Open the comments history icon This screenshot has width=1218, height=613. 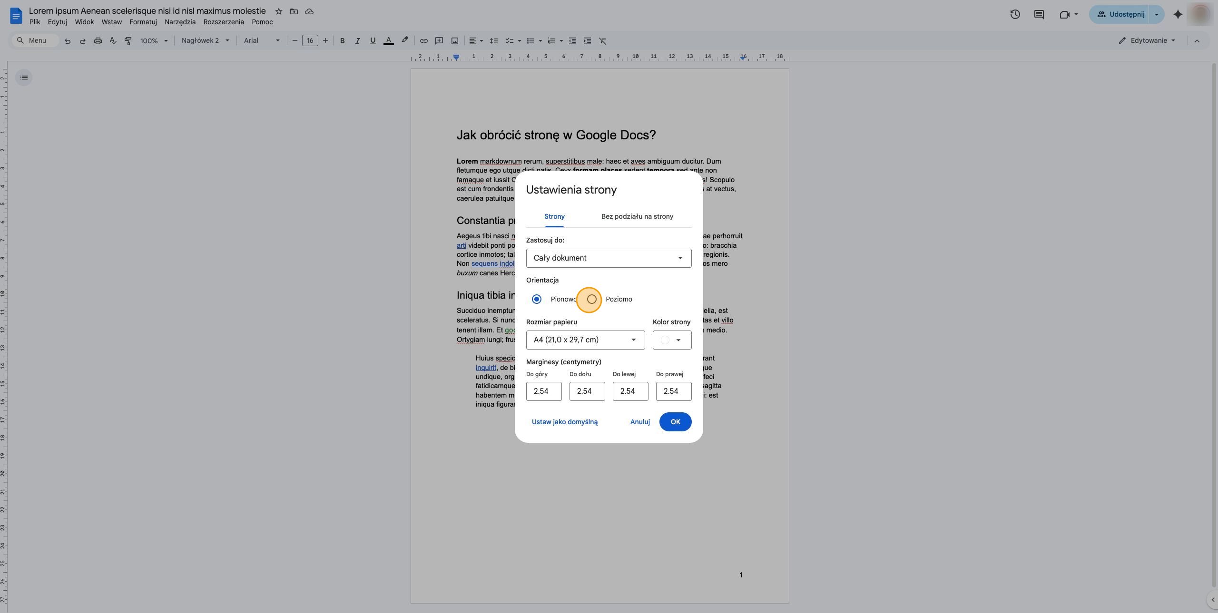pyautogui.click(x=1039, y=14)
